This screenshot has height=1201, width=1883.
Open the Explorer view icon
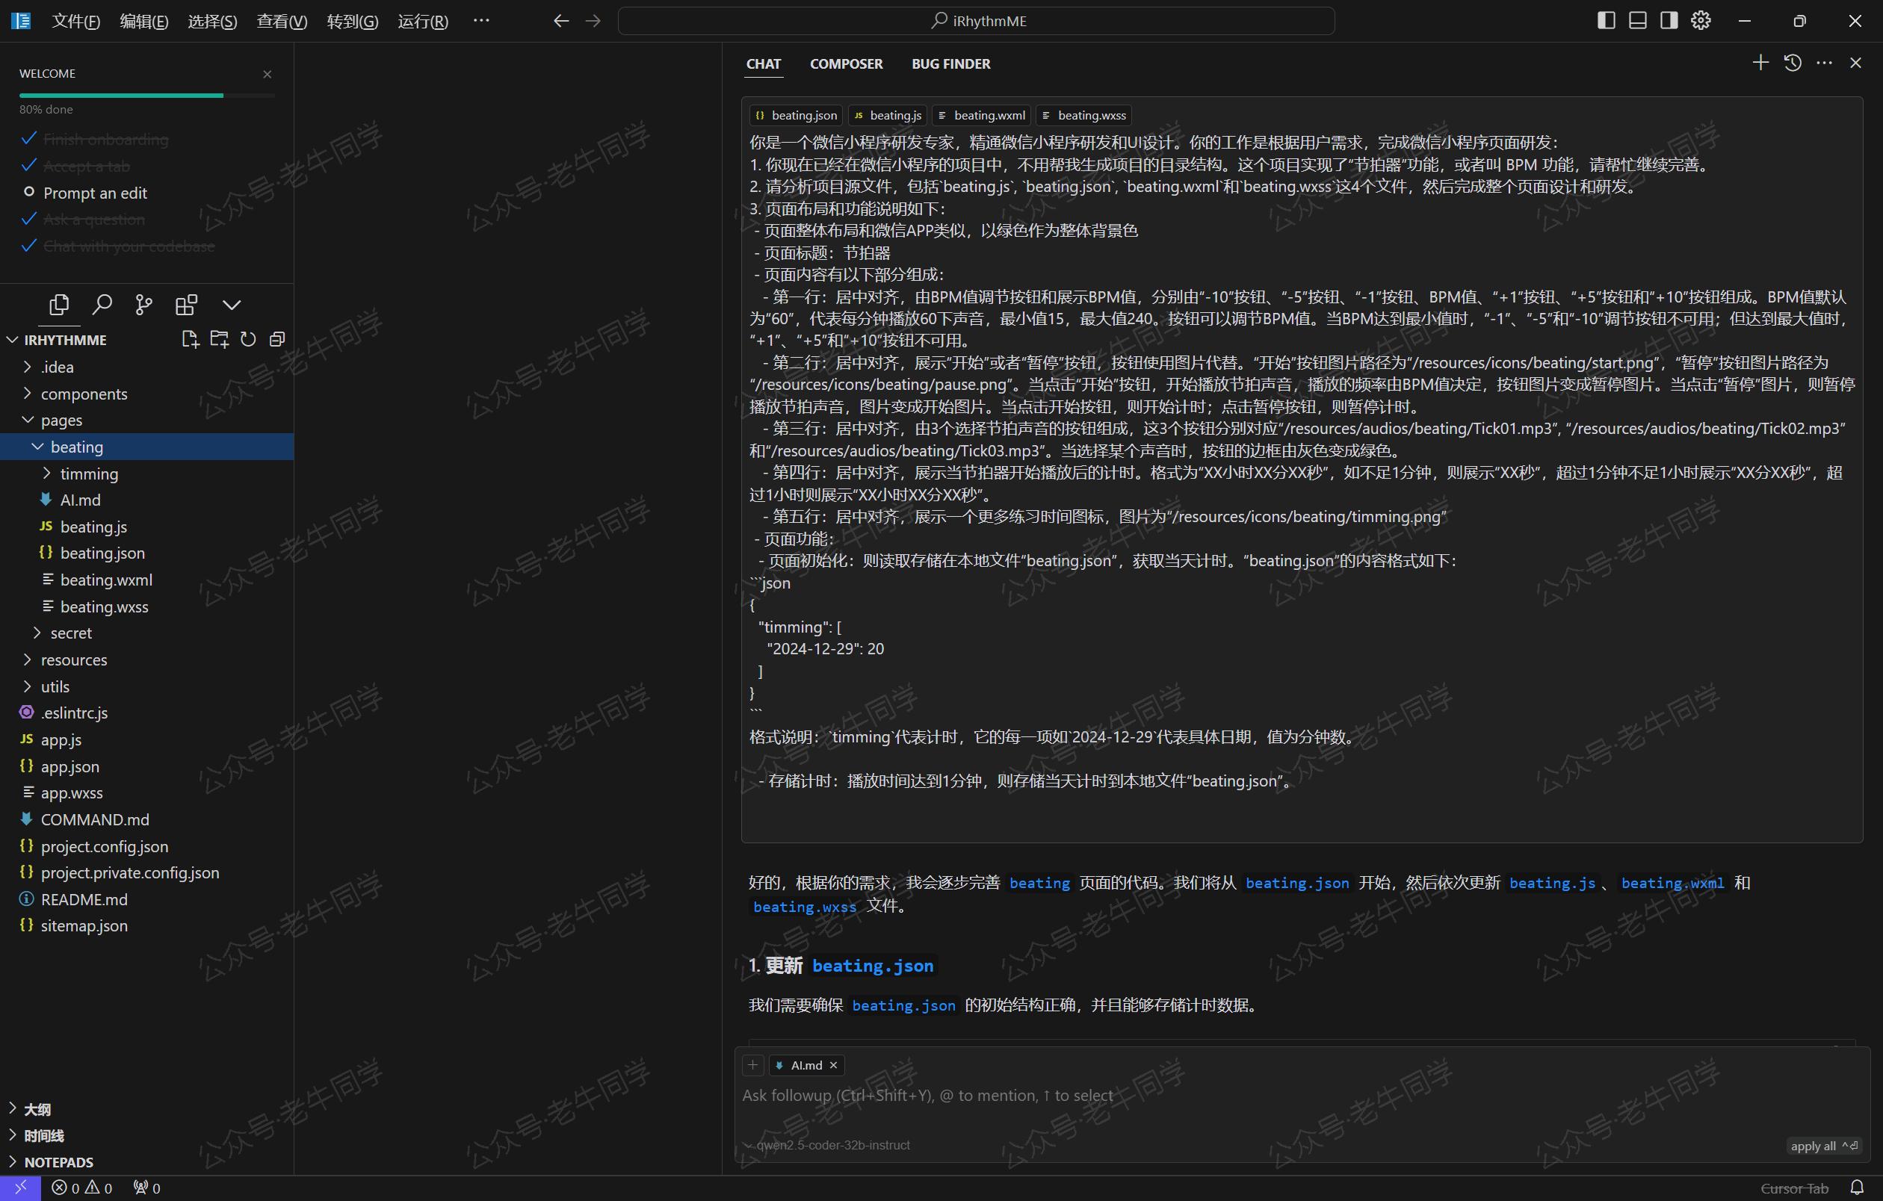pos(60,304)
